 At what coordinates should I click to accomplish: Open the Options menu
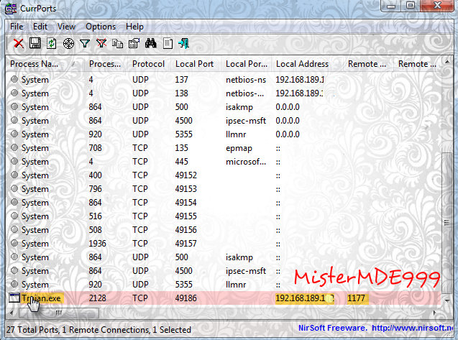pos(100,27)
